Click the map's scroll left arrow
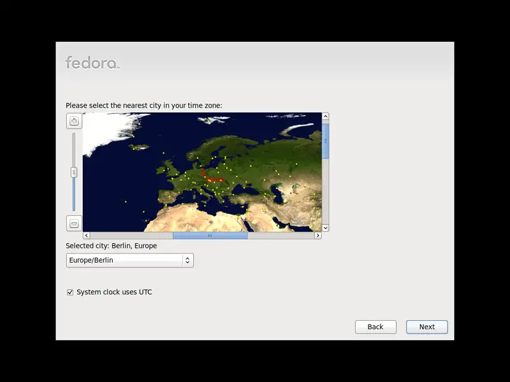 87,236
